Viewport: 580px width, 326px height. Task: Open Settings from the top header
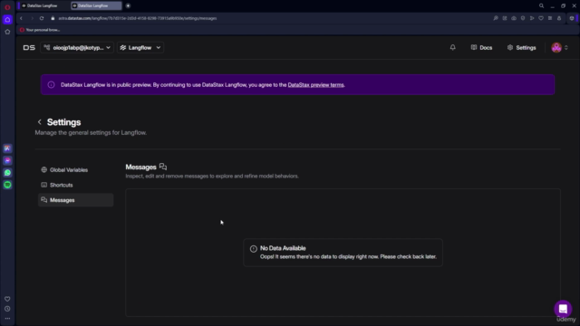point(521,47)
